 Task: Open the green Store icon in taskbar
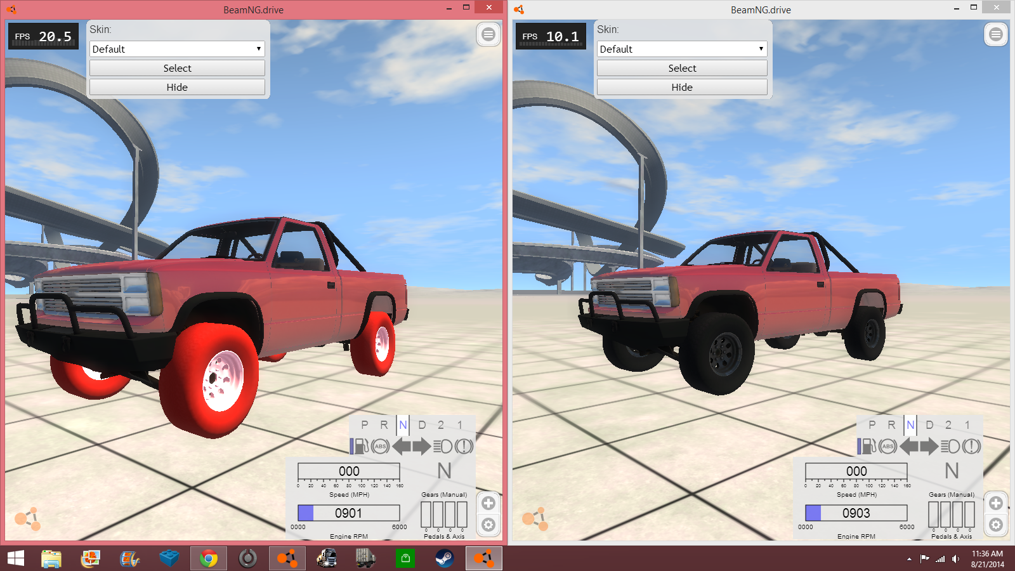coord(405,558)
